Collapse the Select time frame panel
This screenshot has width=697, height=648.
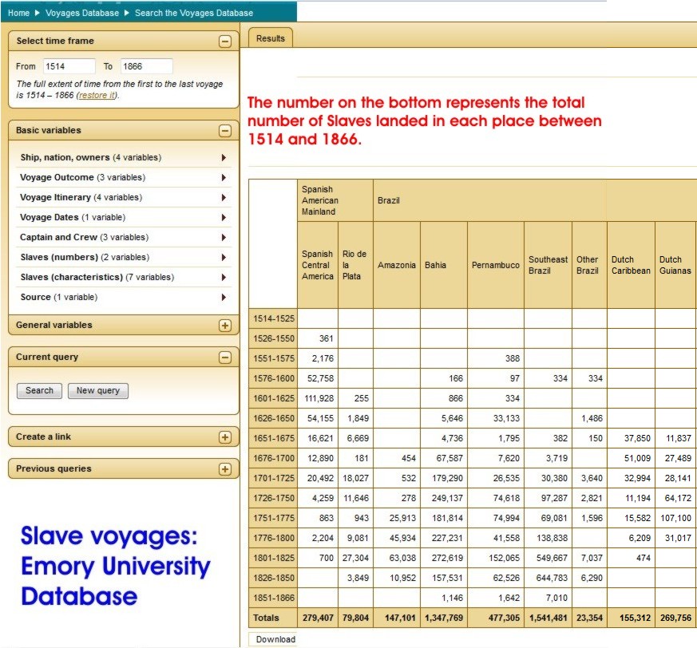pos(225,41)
